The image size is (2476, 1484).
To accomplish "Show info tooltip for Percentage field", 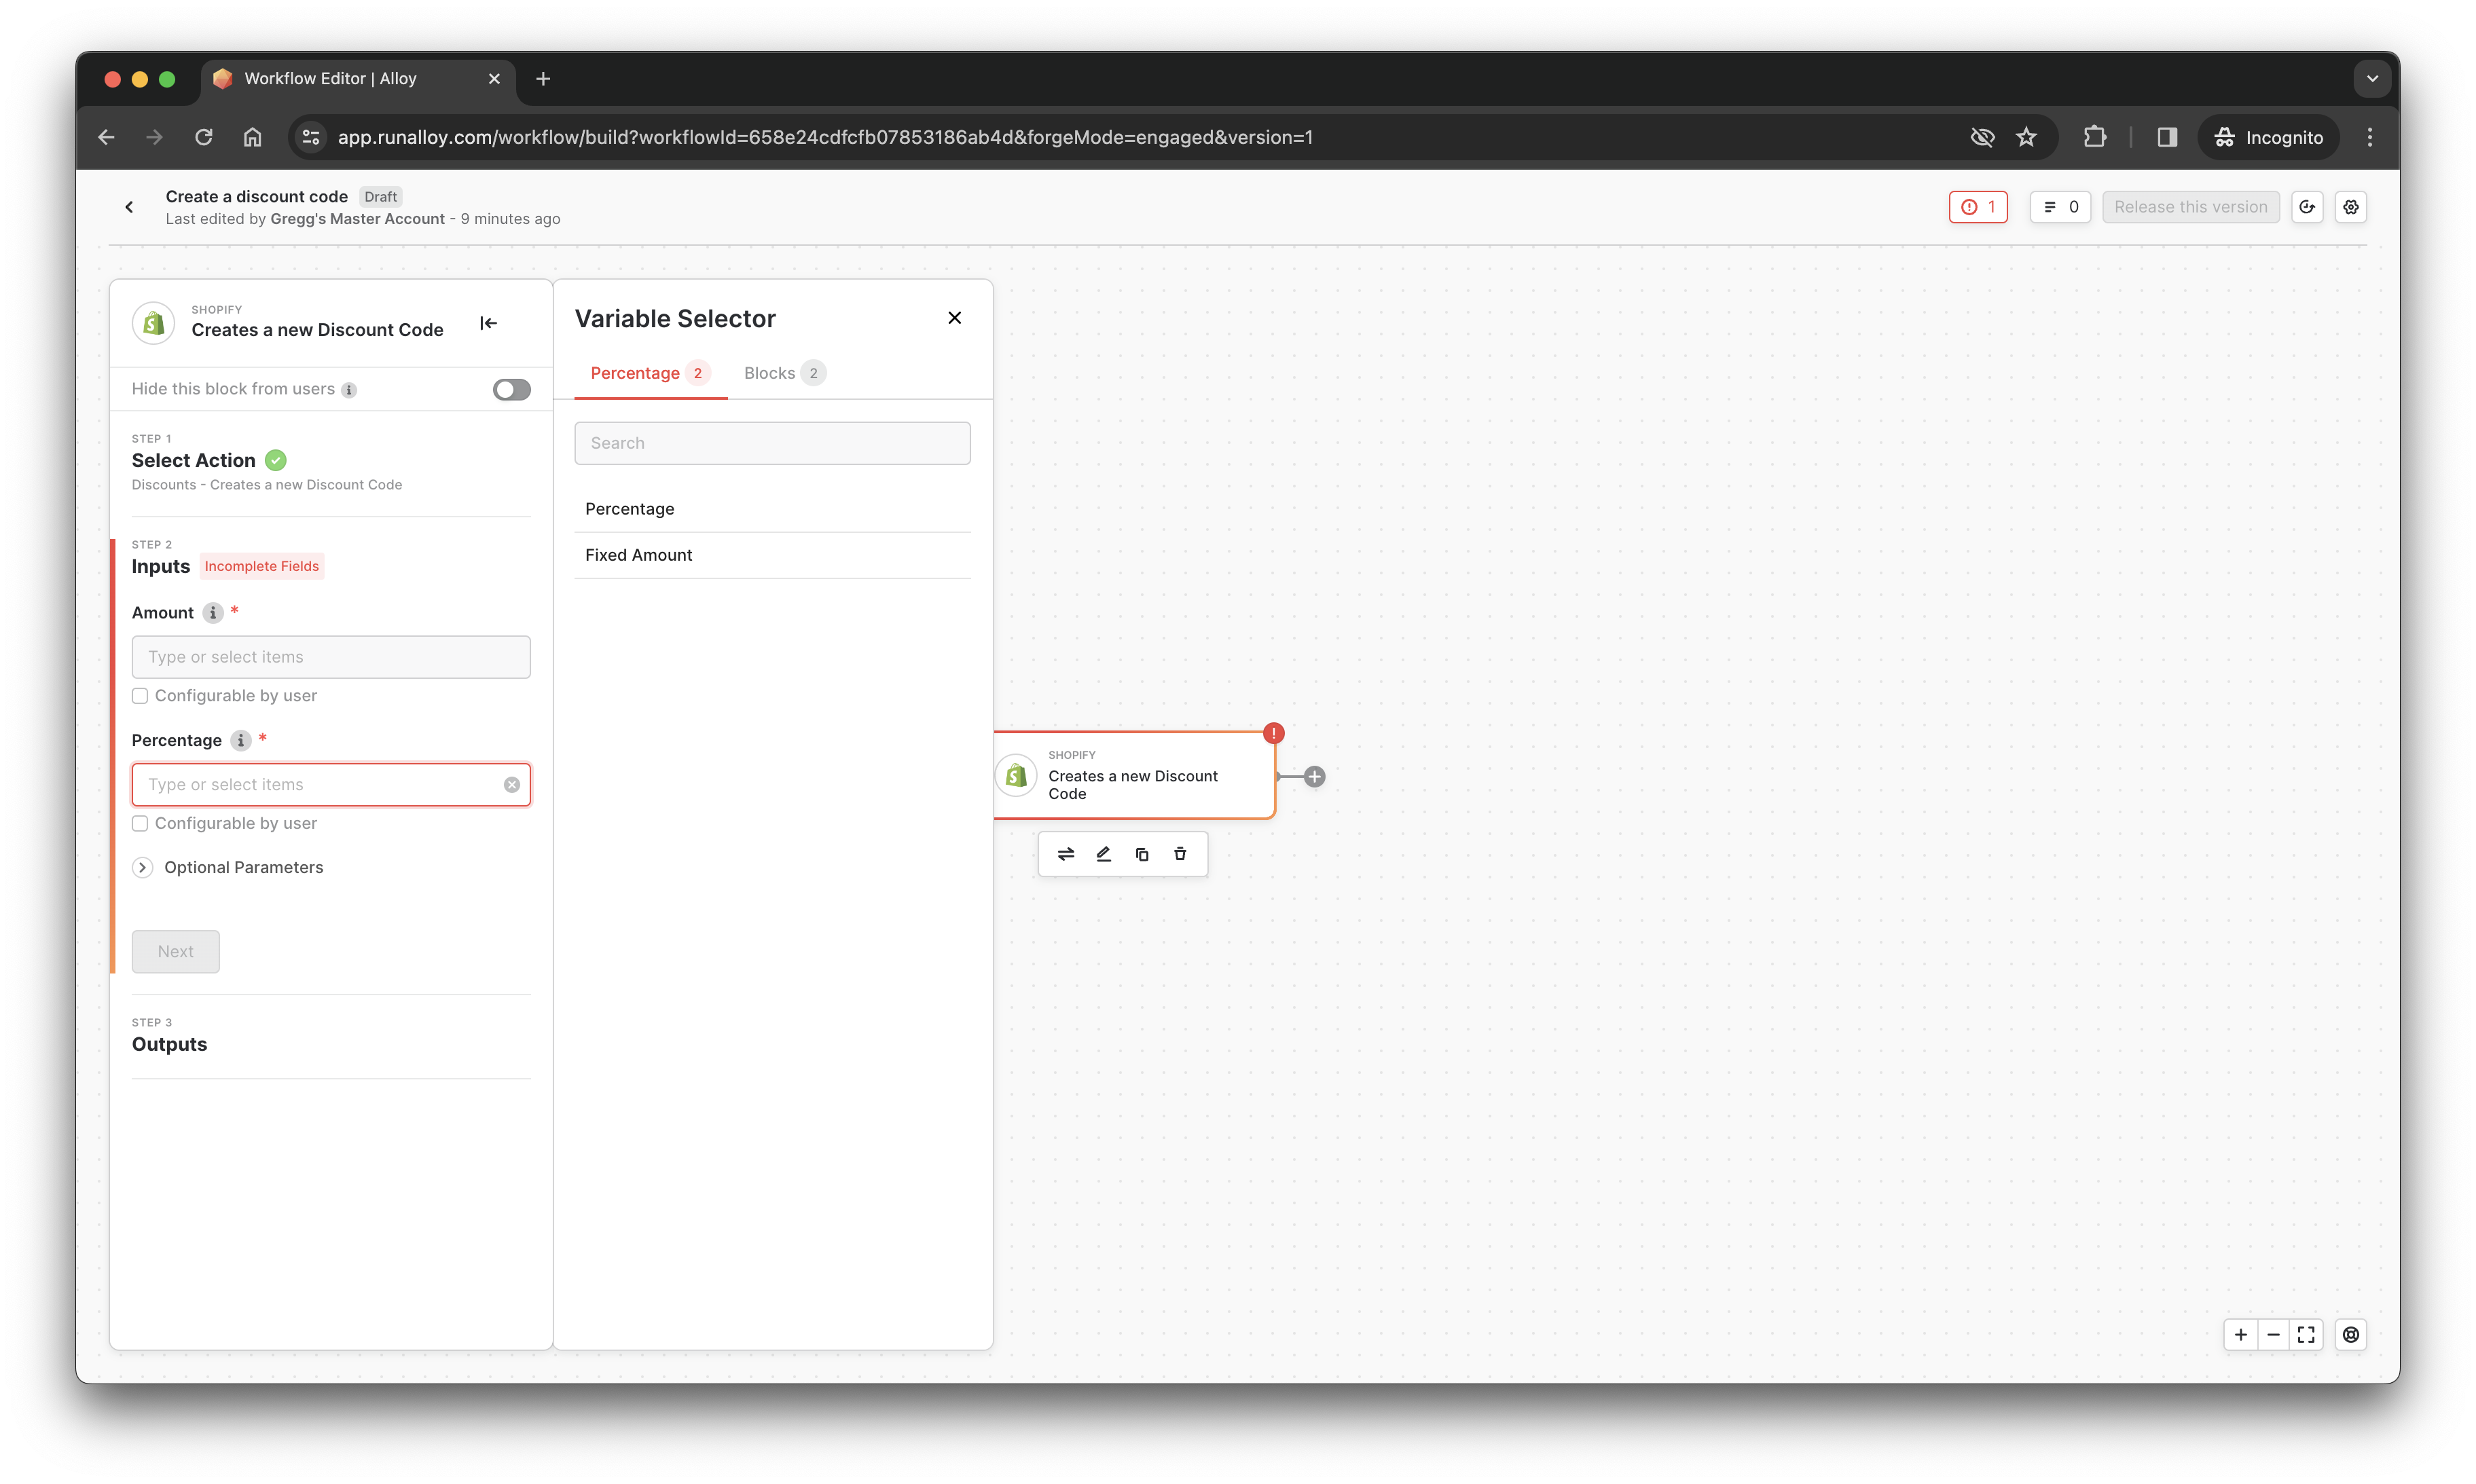I will point(240,740).
